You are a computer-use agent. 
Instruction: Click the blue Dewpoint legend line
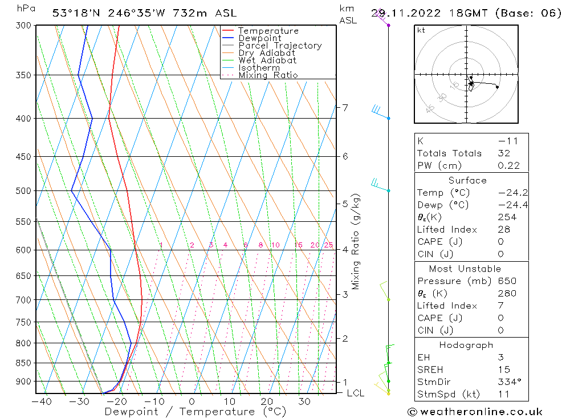[x=228, y=38]
